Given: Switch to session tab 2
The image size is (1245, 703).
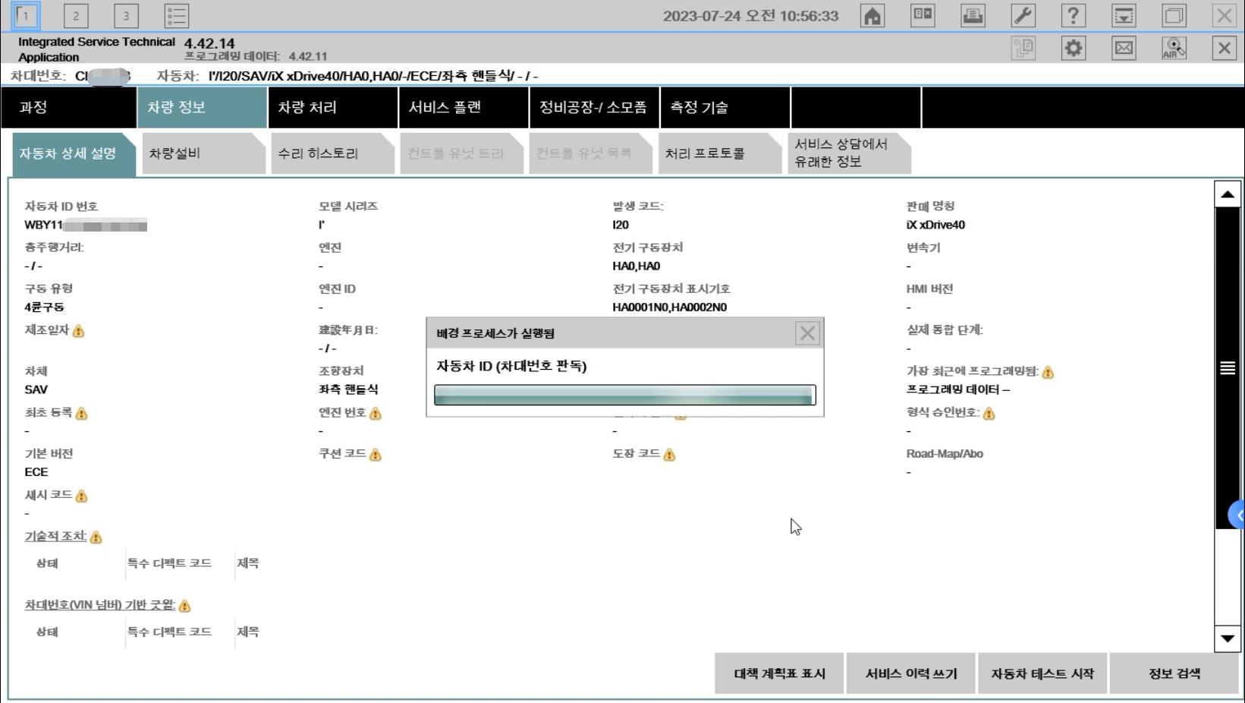Looking at the screenshot, I should 76,15.
